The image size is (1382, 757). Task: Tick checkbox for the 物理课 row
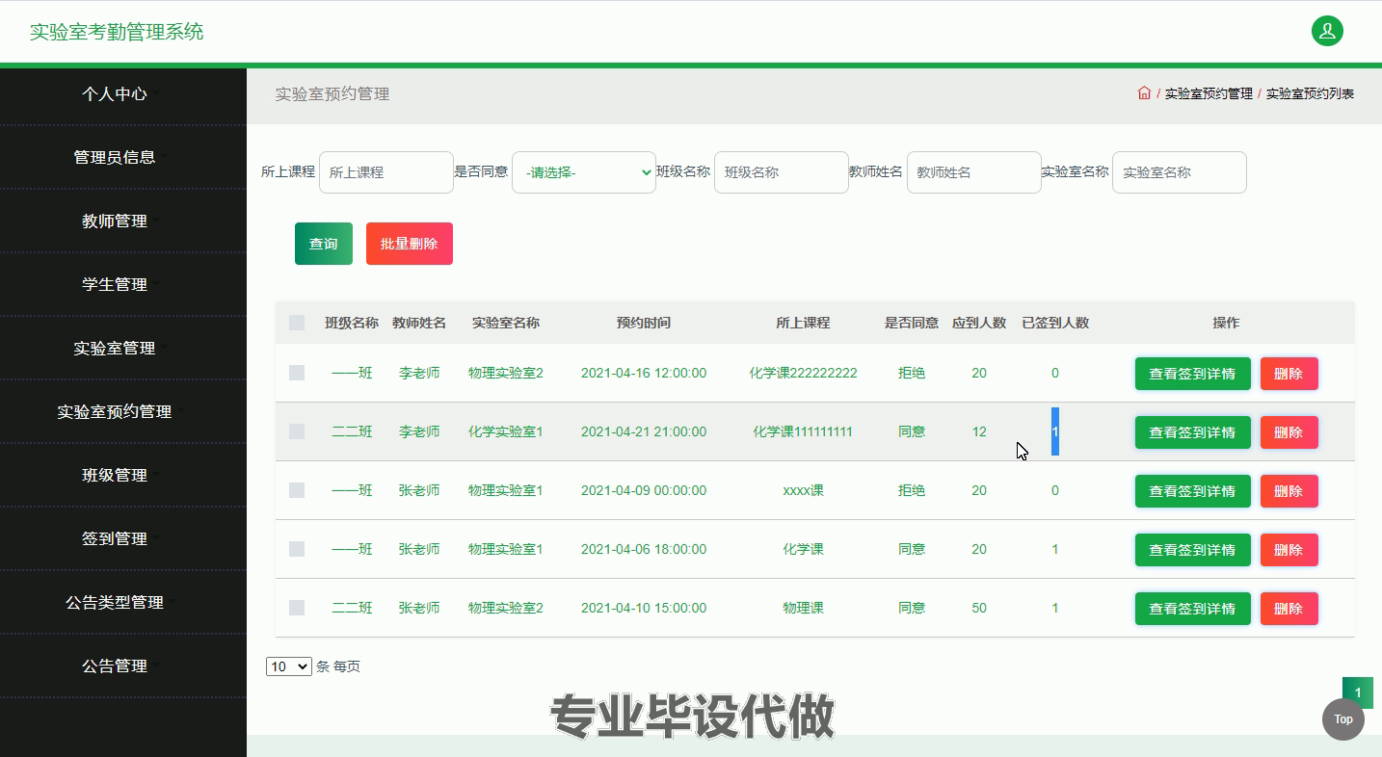pyautogui.click(x=297, y=608)
